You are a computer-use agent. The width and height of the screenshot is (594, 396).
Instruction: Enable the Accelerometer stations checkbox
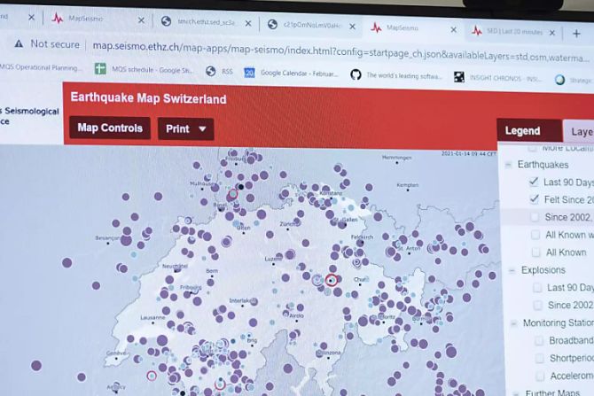(x=540, y=376)
